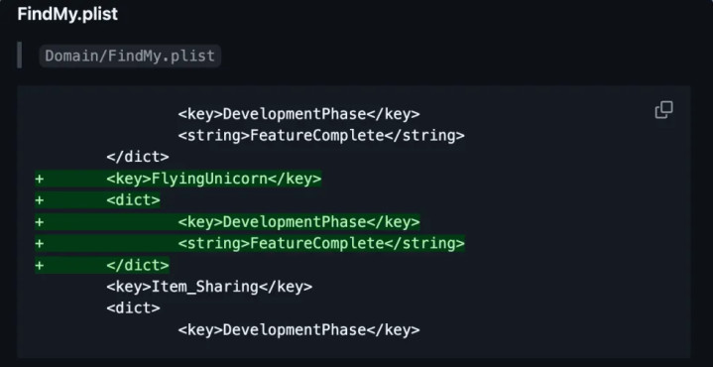Click the plus marker beside FlyingUnicorn line

40,179
